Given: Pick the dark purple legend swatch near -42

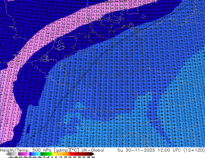Looking at the screenshot, I should (19, 154).
